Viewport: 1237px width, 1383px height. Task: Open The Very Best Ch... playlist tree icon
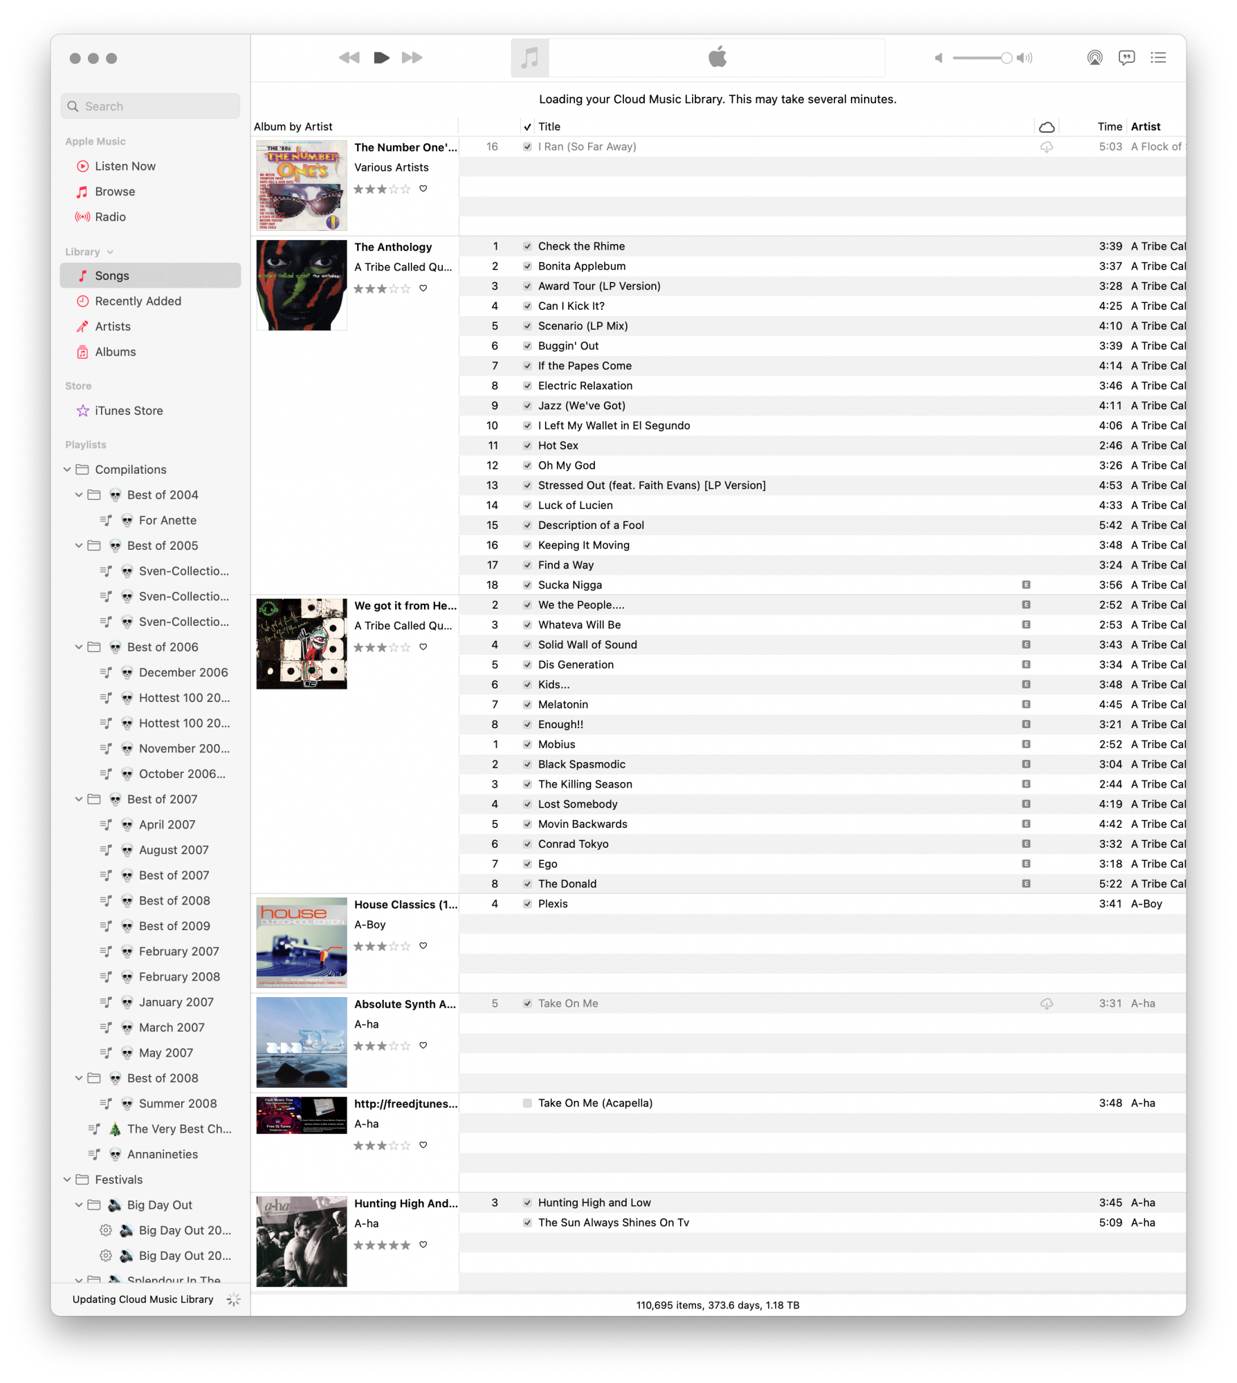click(116, 1129)
